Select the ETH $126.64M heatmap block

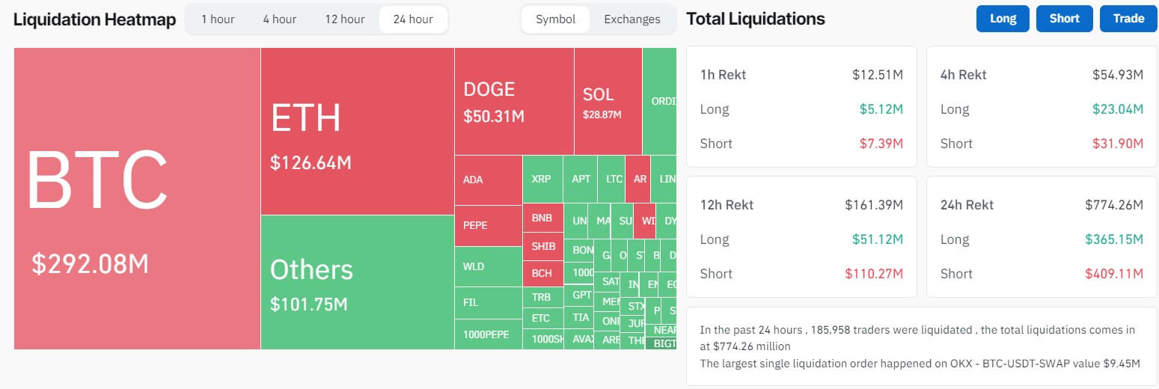click(357, 131)
